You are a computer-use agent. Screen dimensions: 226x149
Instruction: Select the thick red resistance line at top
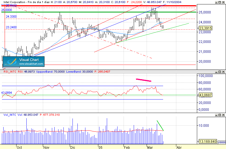point(99,6)
